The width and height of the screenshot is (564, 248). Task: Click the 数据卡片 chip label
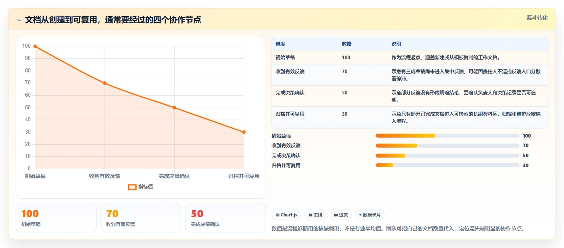[x=372, y=215]
